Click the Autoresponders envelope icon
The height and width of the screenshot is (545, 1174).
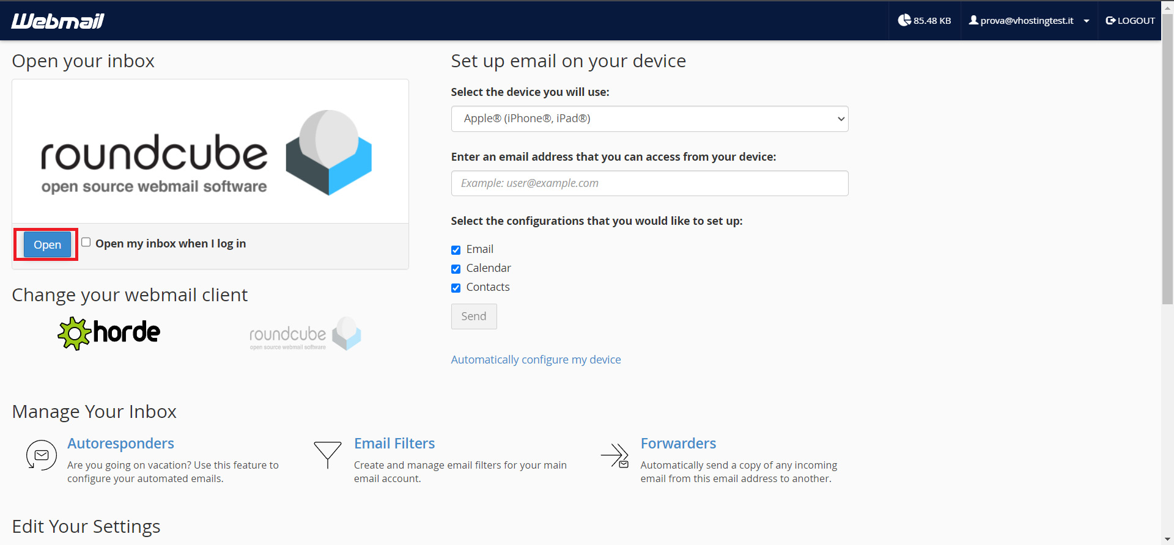coord(42,455)
